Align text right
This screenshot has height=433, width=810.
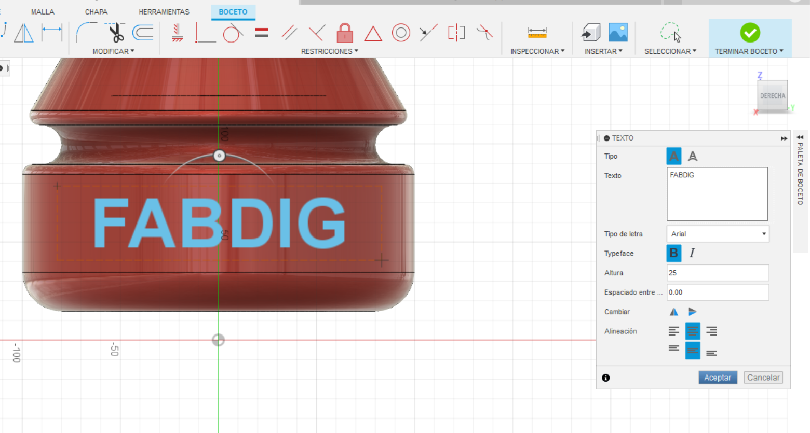[x=711, y=331]
